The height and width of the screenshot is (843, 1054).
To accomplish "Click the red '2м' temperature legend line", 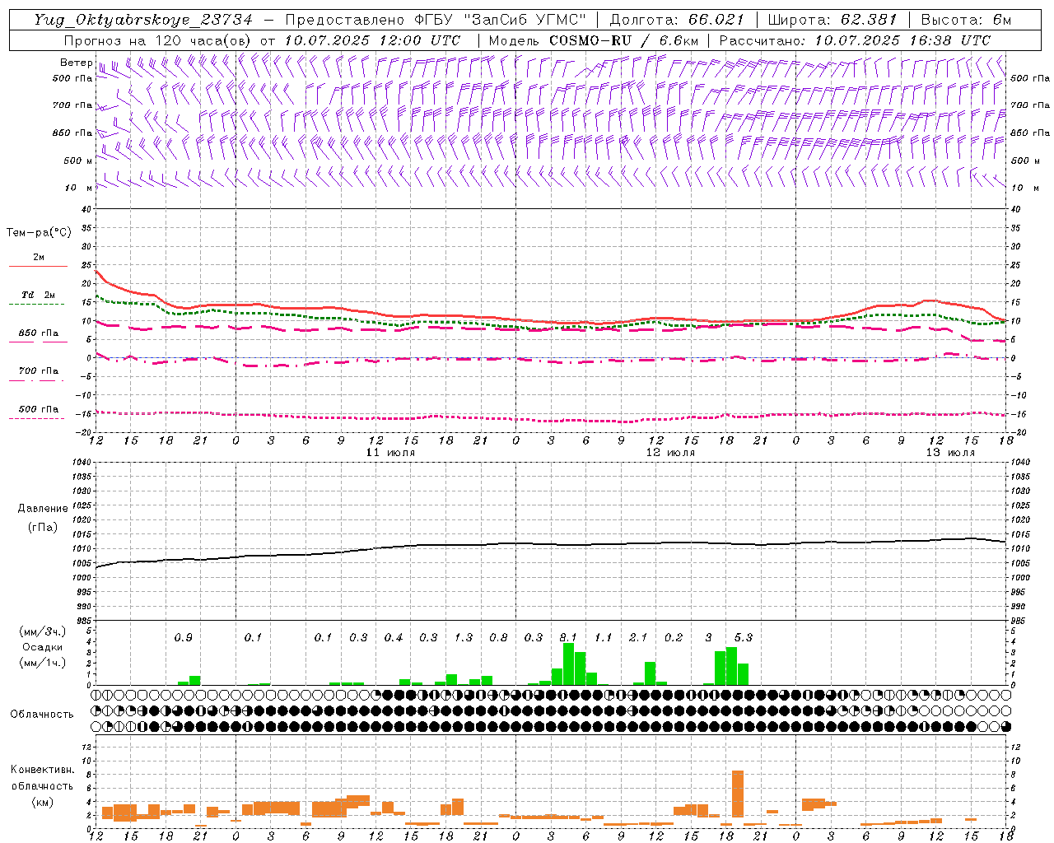I will pos(38,266).
